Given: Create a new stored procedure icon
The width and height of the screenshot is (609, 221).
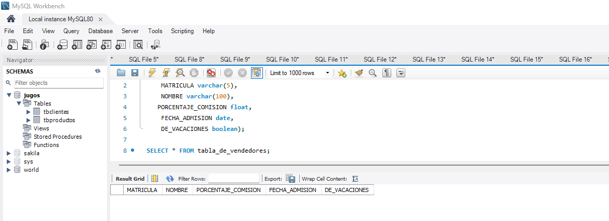Looking at the screenshot, I should (106, 45).
